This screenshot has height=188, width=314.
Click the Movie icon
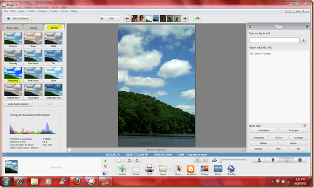(218, 169)
